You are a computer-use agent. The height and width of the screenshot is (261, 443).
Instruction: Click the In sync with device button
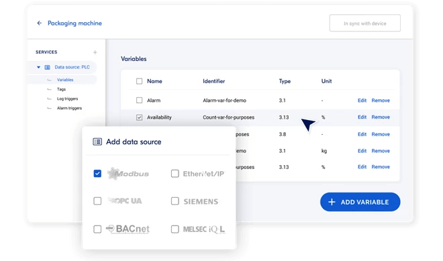pyautogui.click(x=364, y=23)
